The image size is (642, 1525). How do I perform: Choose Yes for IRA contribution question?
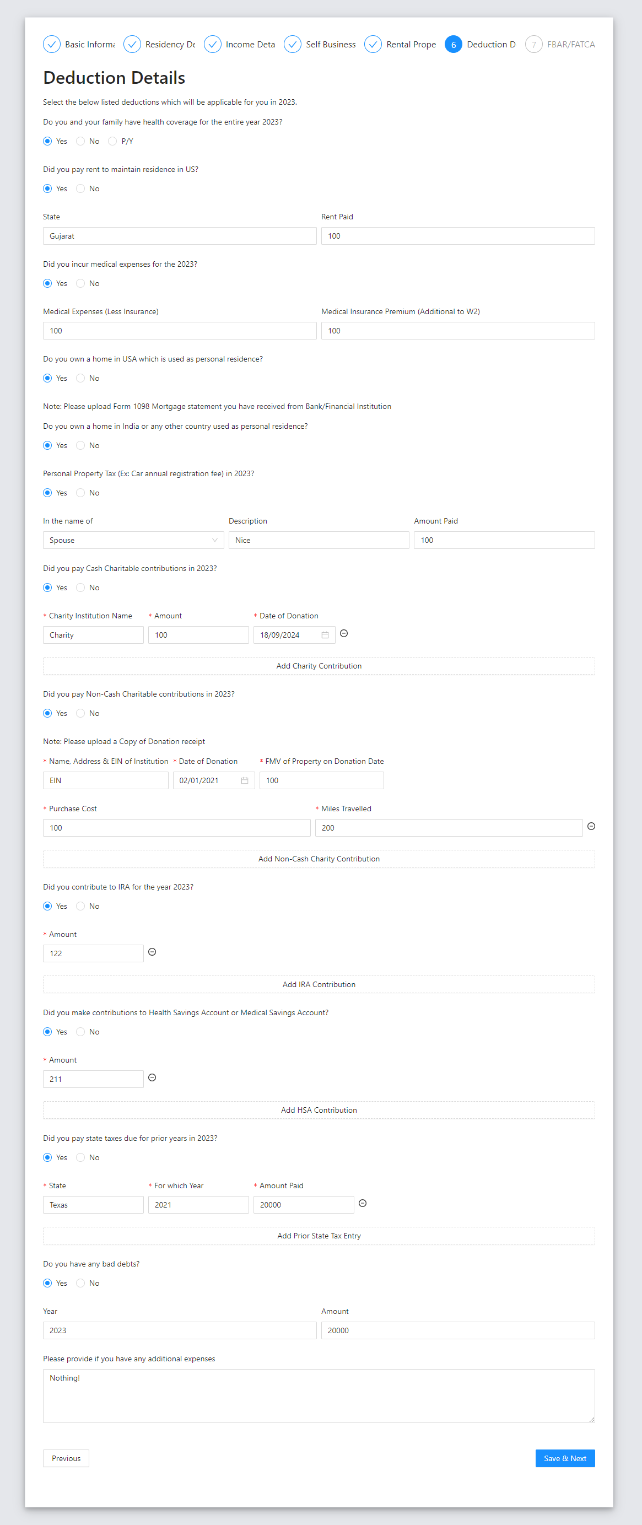tap(47, 906)
